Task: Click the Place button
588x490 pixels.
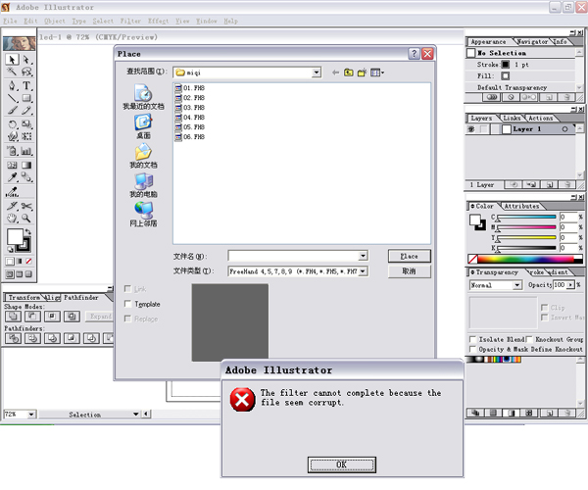Action: [x=409, y=256]
